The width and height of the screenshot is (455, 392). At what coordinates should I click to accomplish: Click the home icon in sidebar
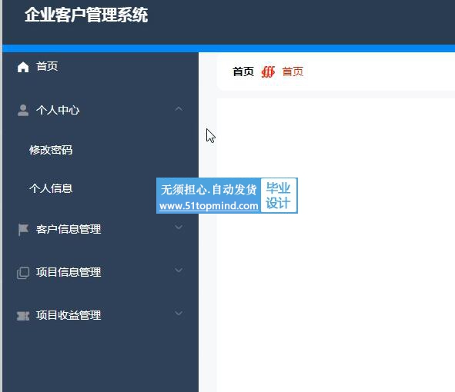pyautogui.click(x=23, y=67)
